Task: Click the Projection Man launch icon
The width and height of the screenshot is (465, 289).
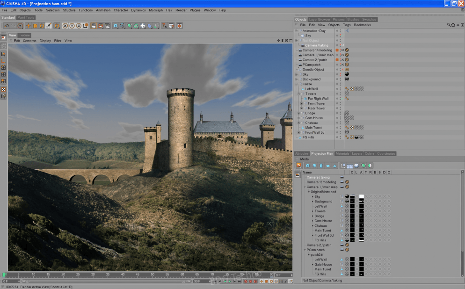Action: tap(298, 166)
